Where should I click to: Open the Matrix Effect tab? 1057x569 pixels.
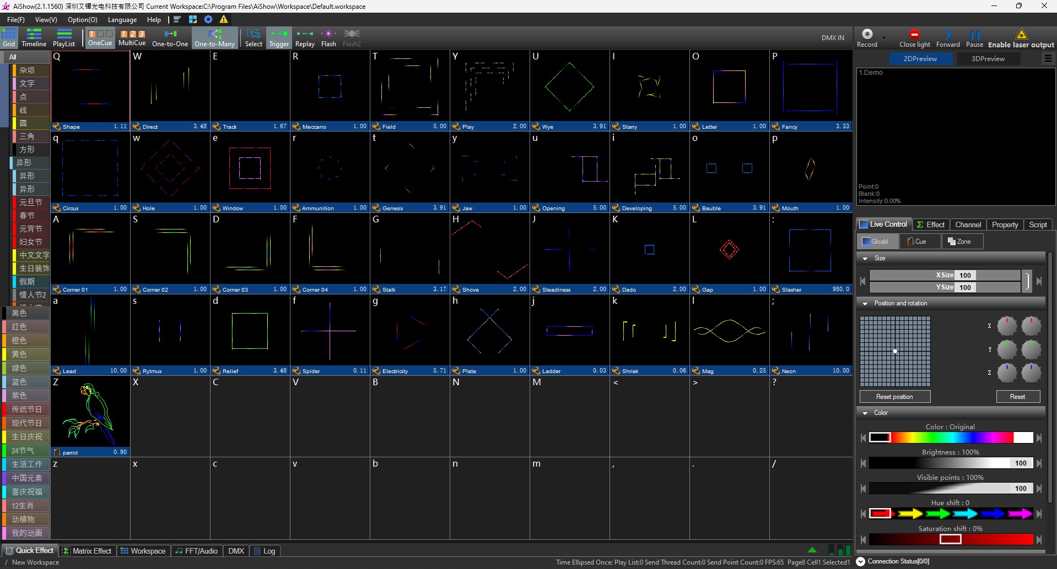87,551
